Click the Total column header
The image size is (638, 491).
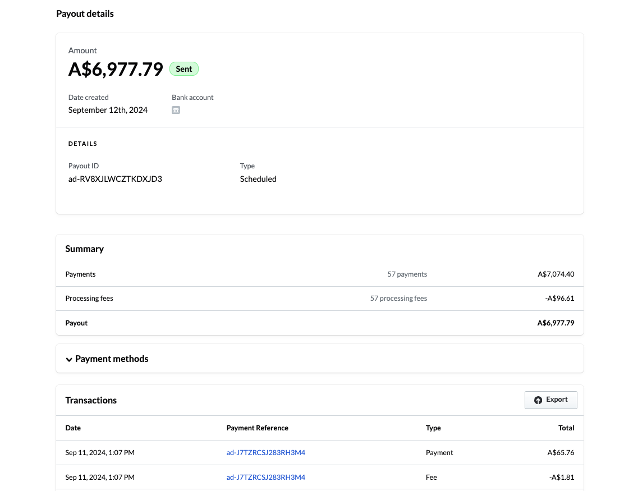pos(566,428)
